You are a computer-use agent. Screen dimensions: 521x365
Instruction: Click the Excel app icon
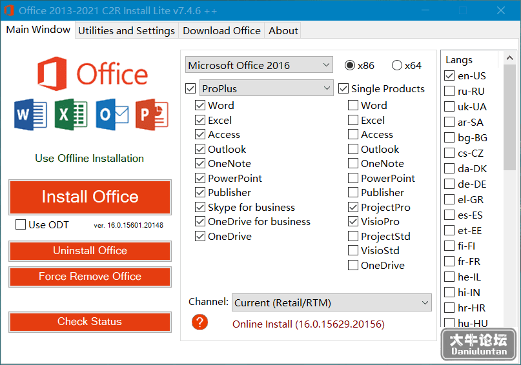point(71,115)
